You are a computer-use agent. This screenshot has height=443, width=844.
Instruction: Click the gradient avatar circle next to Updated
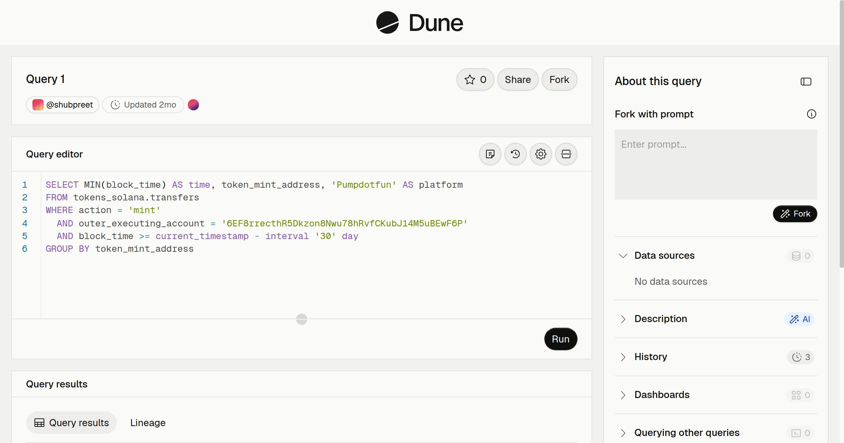click(x=193, y=105)
